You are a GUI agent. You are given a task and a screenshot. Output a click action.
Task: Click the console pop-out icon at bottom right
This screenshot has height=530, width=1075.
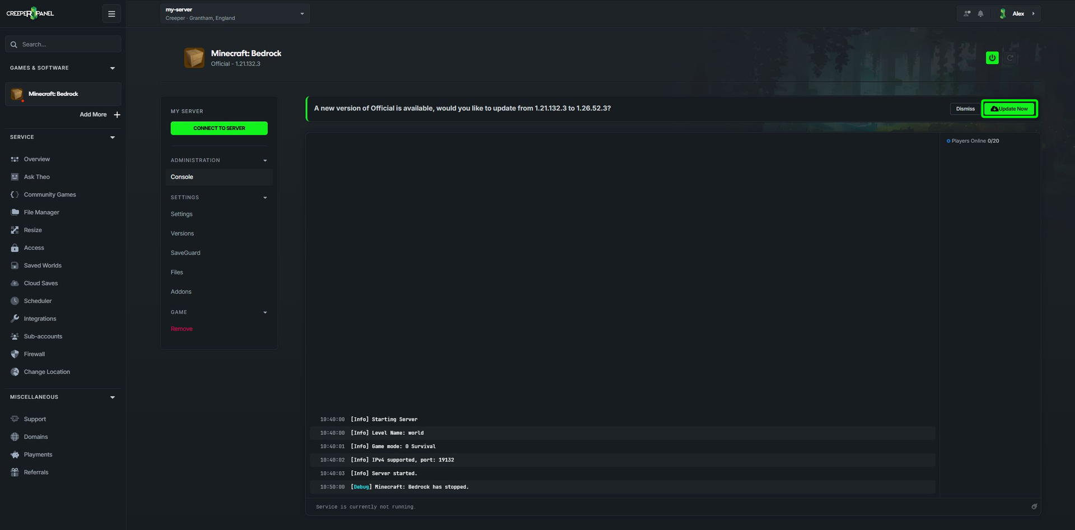click(1034, 506)
